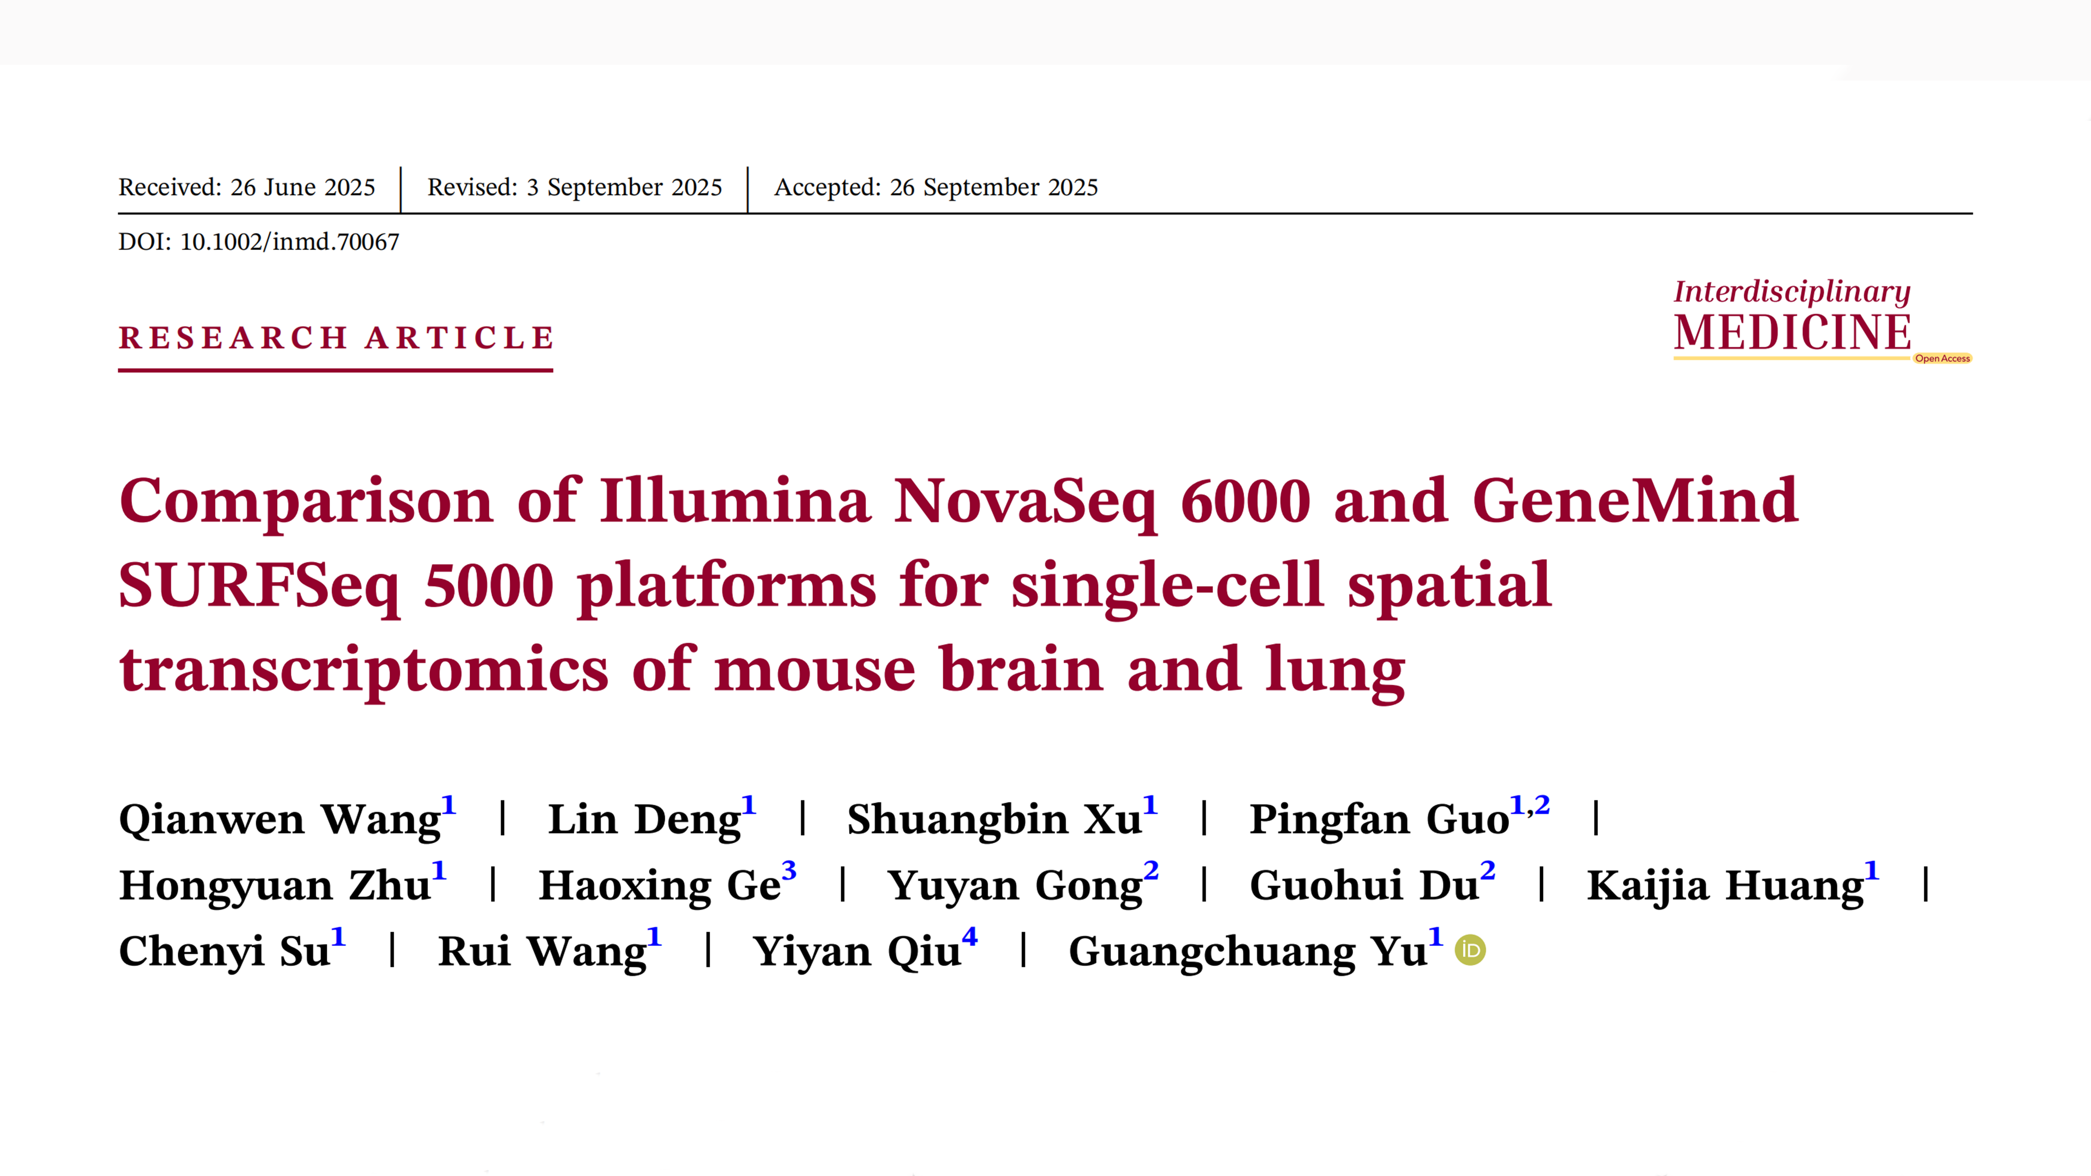The image size is (2091, 1176).
Task: Click the Interdisciplinary Medicine journal logo
Action: 1792,318
